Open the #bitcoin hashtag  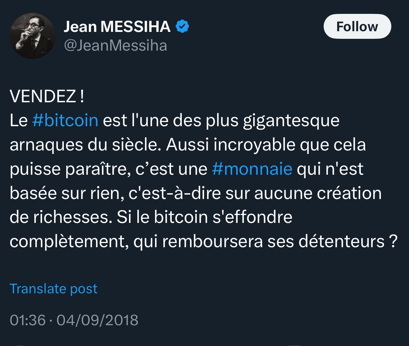[x=65, y=120]
